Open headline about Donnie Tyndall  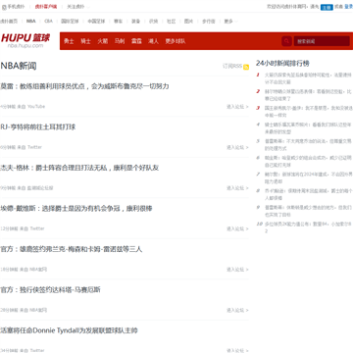pyautogui.click(x=69, y=330)
